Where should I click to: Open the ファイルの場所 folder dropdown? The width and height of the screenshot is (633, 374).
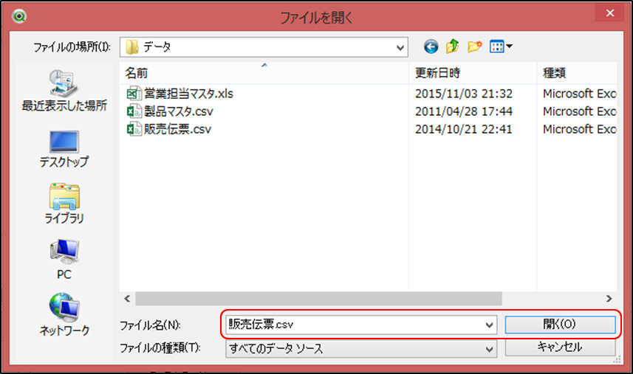[264, 47]
